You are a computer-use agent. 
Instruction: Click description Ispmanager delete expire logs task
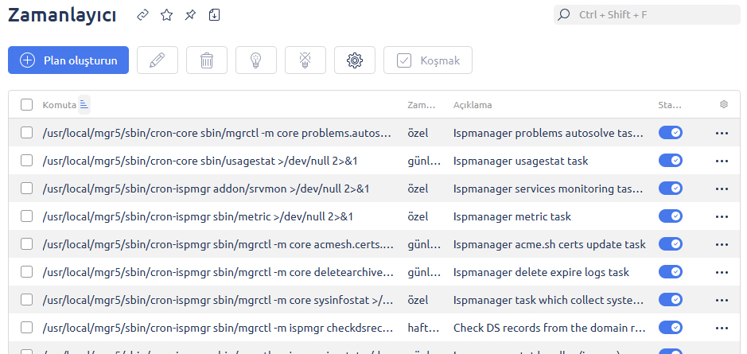[x=541, y=273]
